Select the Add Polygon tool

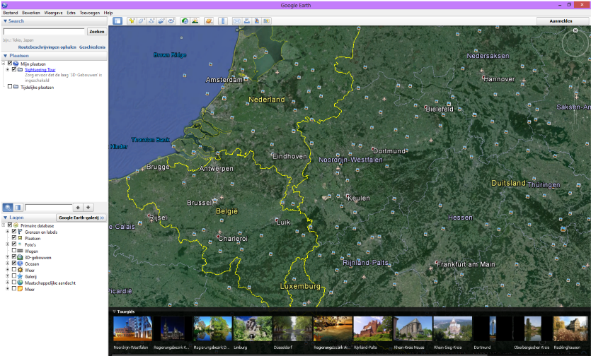(x=142, y=21)
